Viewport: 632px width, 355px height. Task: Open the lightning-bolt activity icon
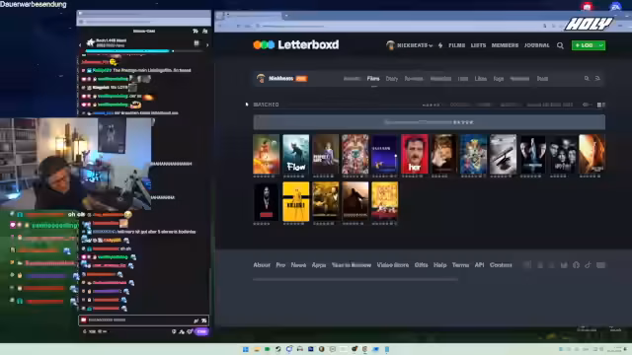[x=440, y=45]
